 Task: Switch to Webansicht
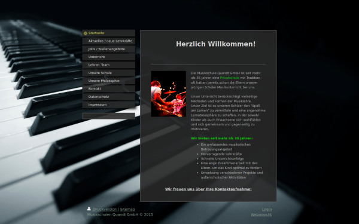click(261, 214)
